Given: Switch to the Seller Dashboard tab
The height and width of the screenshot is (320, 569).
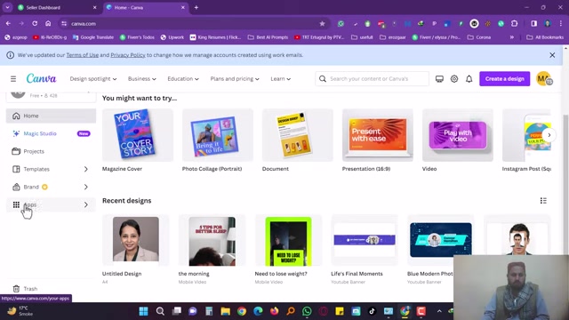Looking at the screenshot, I should pos(58,7).
